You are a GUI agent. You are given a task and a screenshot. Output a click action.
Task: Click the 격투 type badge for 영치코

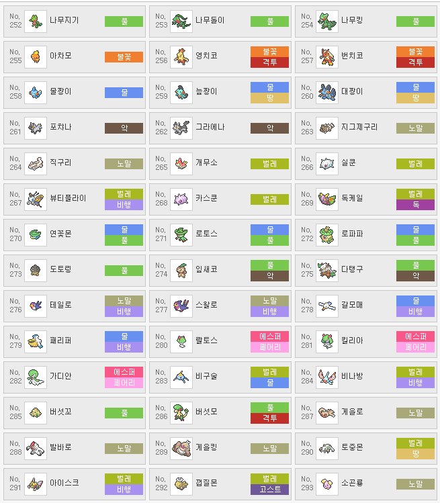(x=269, y=62)
